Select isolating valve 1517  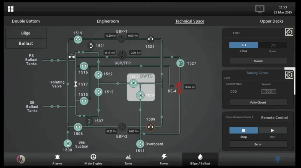76,84
